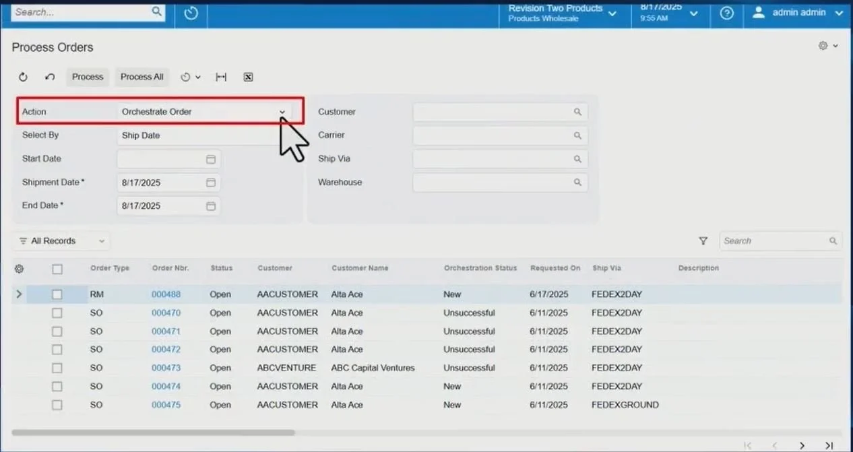The height and width of the screenshot is (452, 853).
Task: Open the grid column settings gear
Action: (19, 268)
